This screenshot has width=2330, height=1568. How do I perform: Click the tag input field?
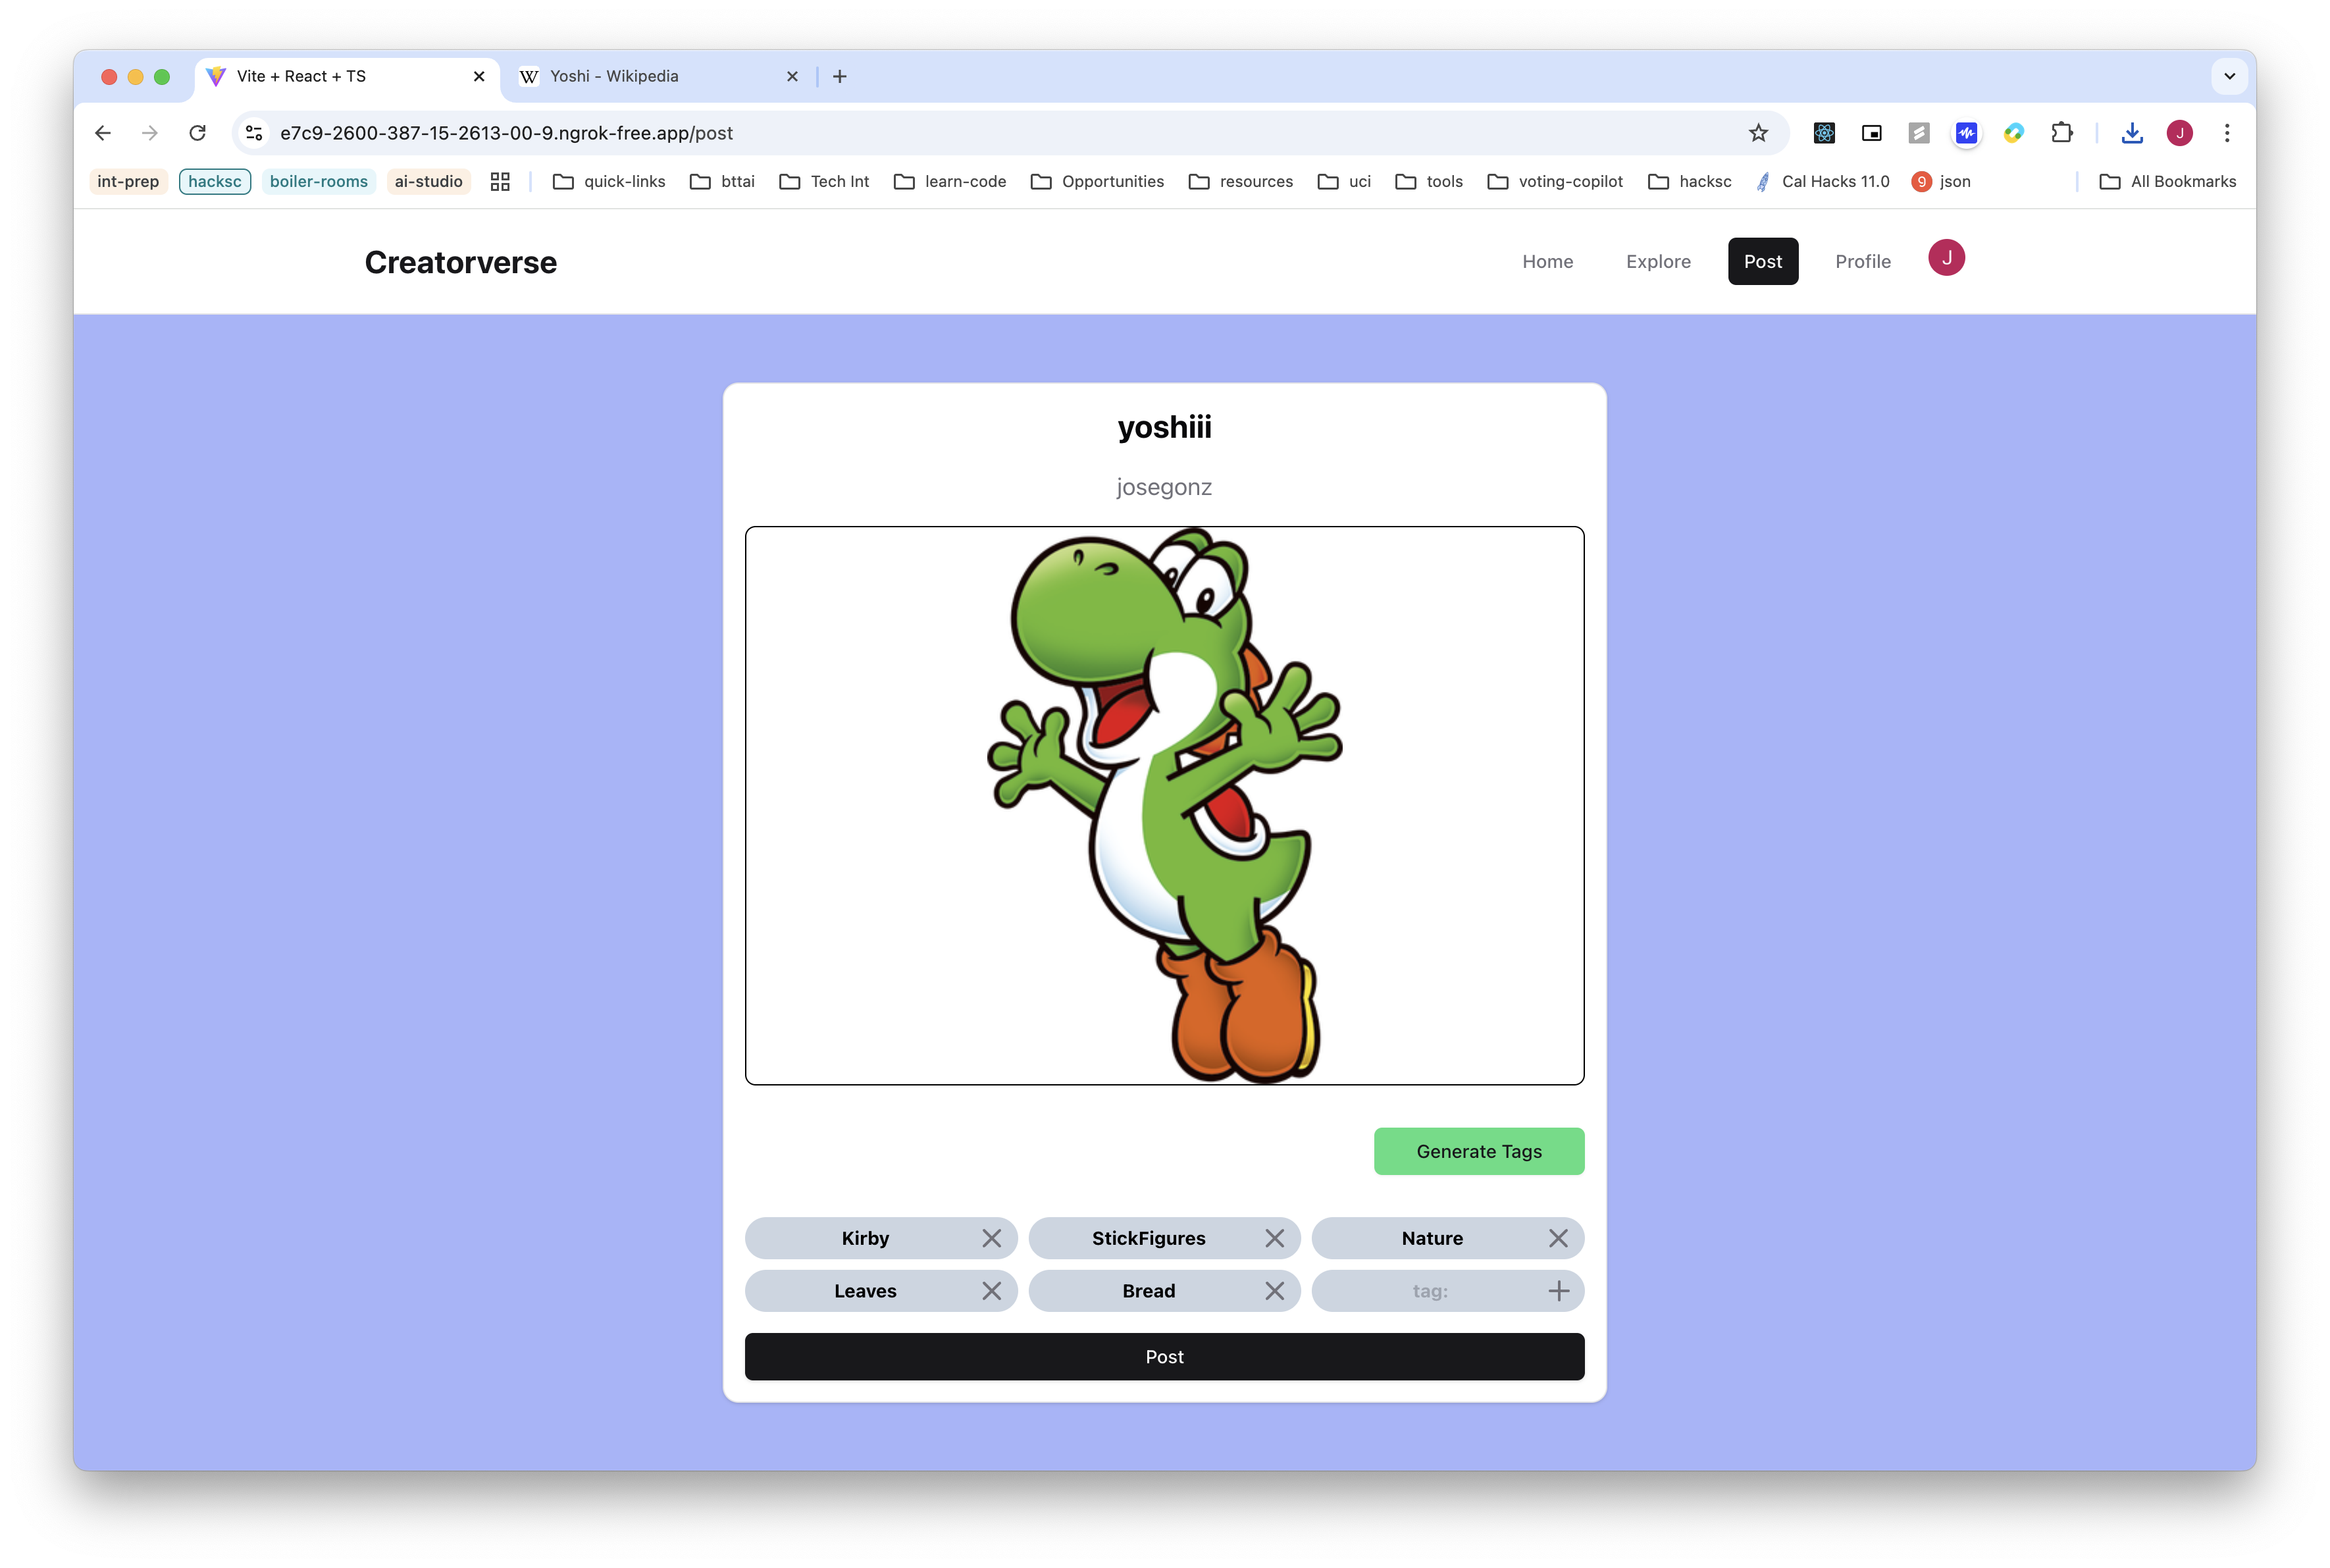point(1428,1291)
